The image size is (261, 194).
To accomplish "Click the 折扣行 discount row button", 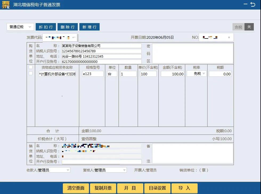I will tap(46, 27).
